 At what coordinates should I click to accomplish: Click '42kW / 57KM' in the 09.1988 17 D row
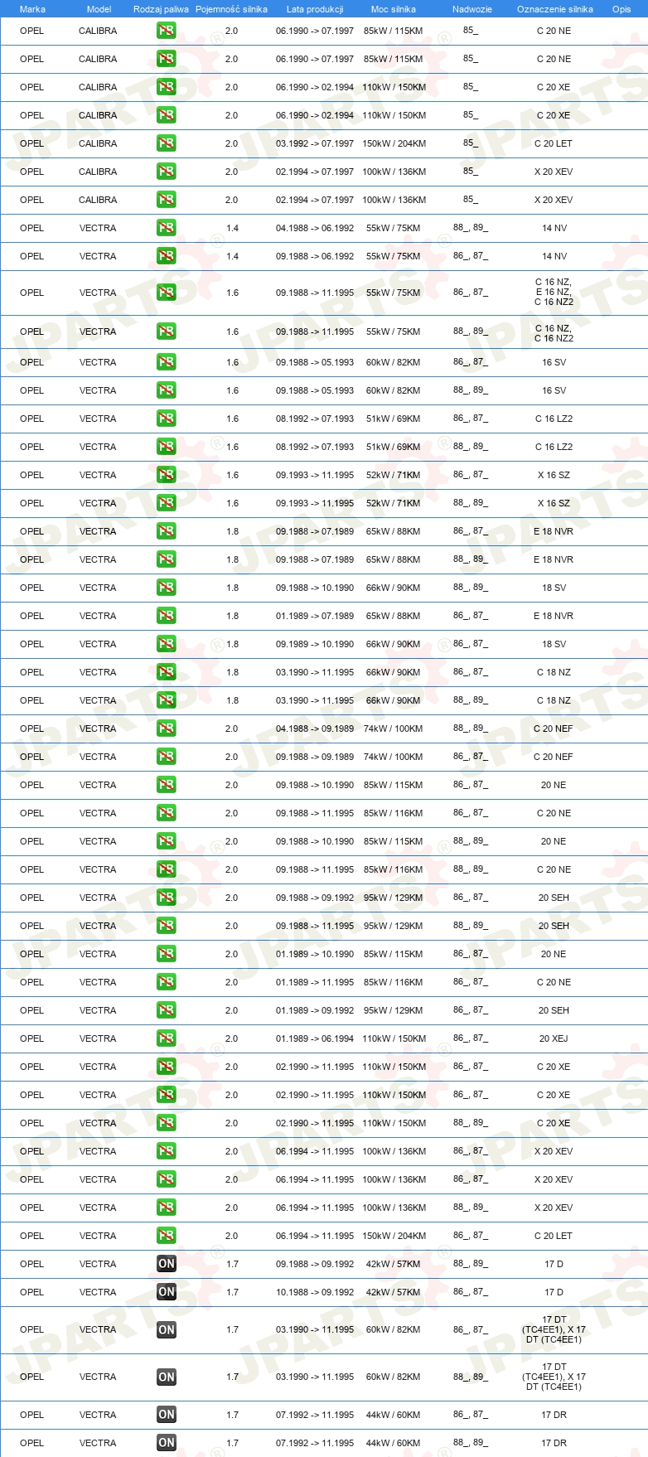tap(394, 1264)
